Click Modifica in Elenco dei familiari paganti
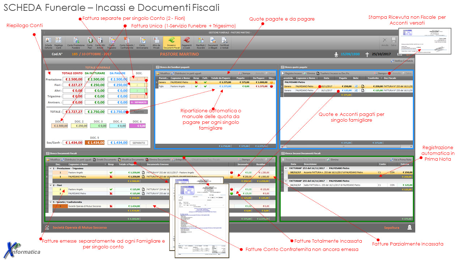The height and width of the screenshot is (260, 463). [x=163, y=73]
